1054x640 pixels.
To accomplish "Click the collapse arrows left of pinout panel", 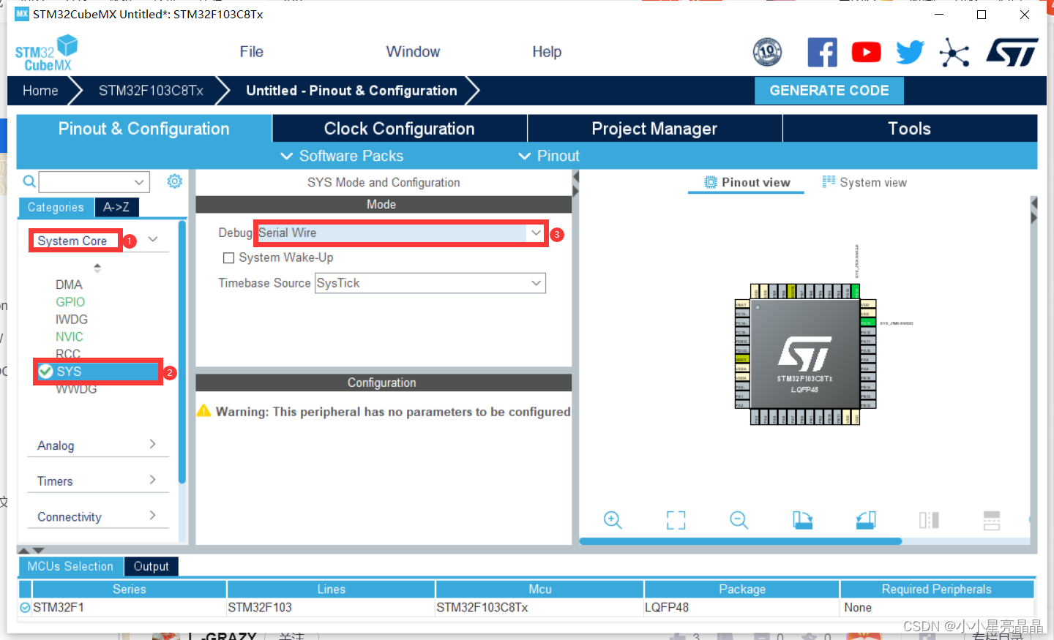I will 576,184.
